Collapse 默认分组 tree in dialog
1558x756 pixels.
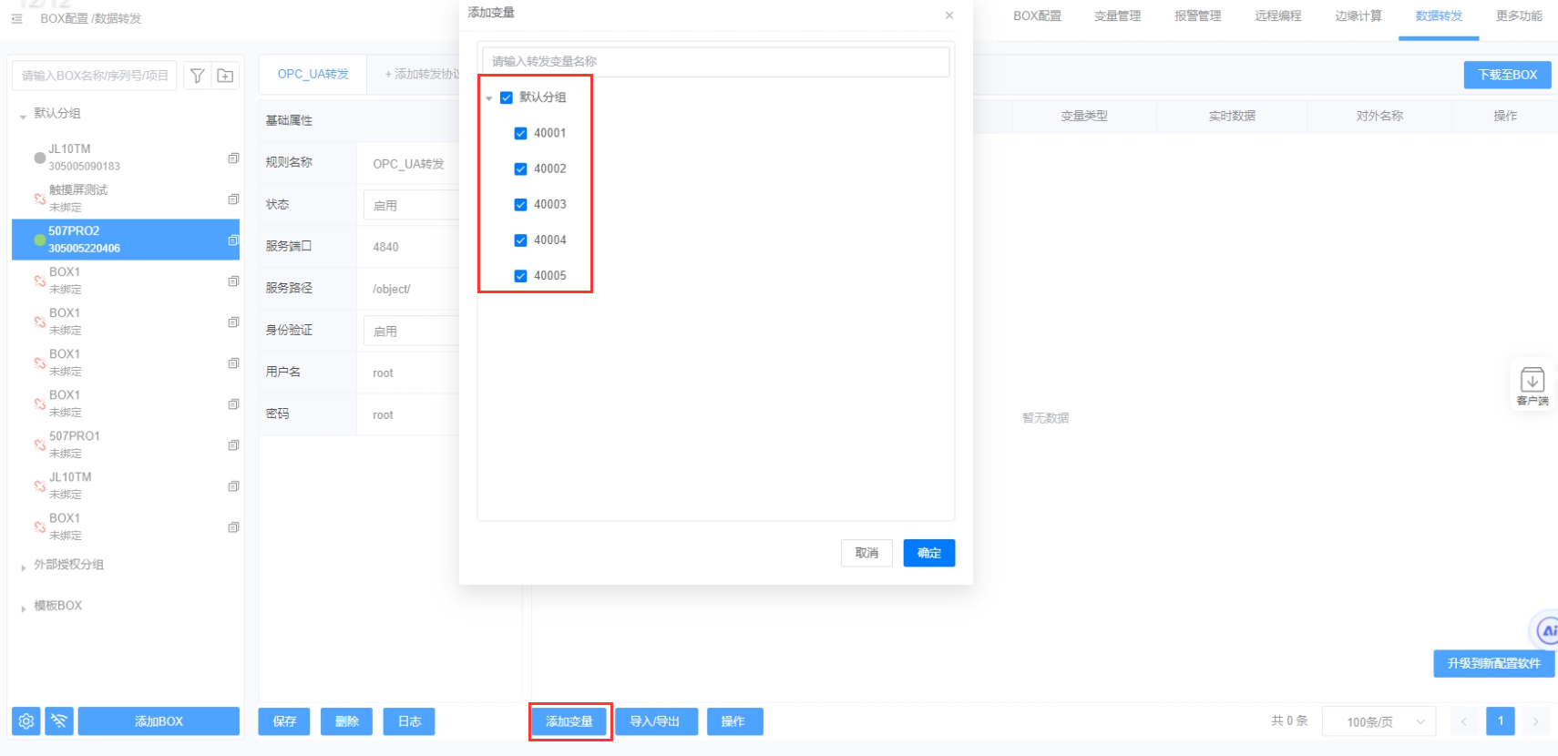coord(489,98)
